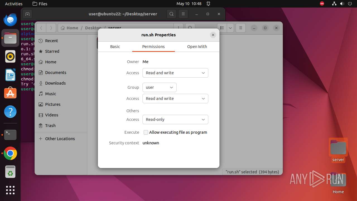This screenshot has width=357, height=201.
Task: Close the run.sh Properties dialog
Action: (213, 35)
